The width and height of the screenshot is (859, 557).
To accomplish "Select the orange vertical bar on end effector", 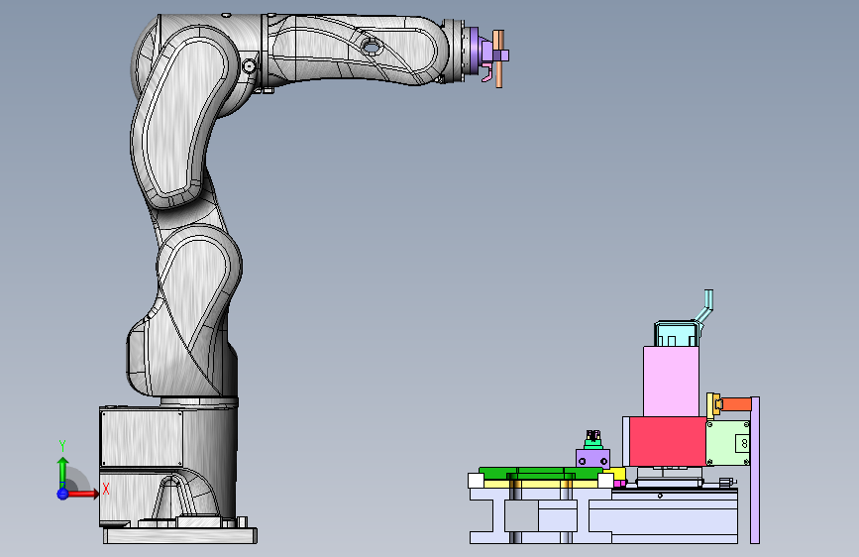I will click(498, 58).
